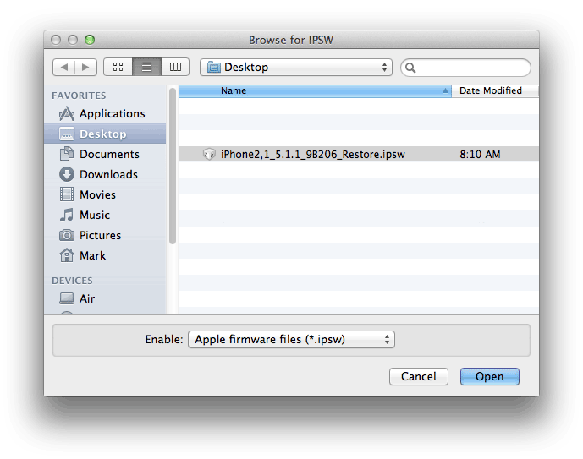Switch to icon view mode

click(118, 67)
